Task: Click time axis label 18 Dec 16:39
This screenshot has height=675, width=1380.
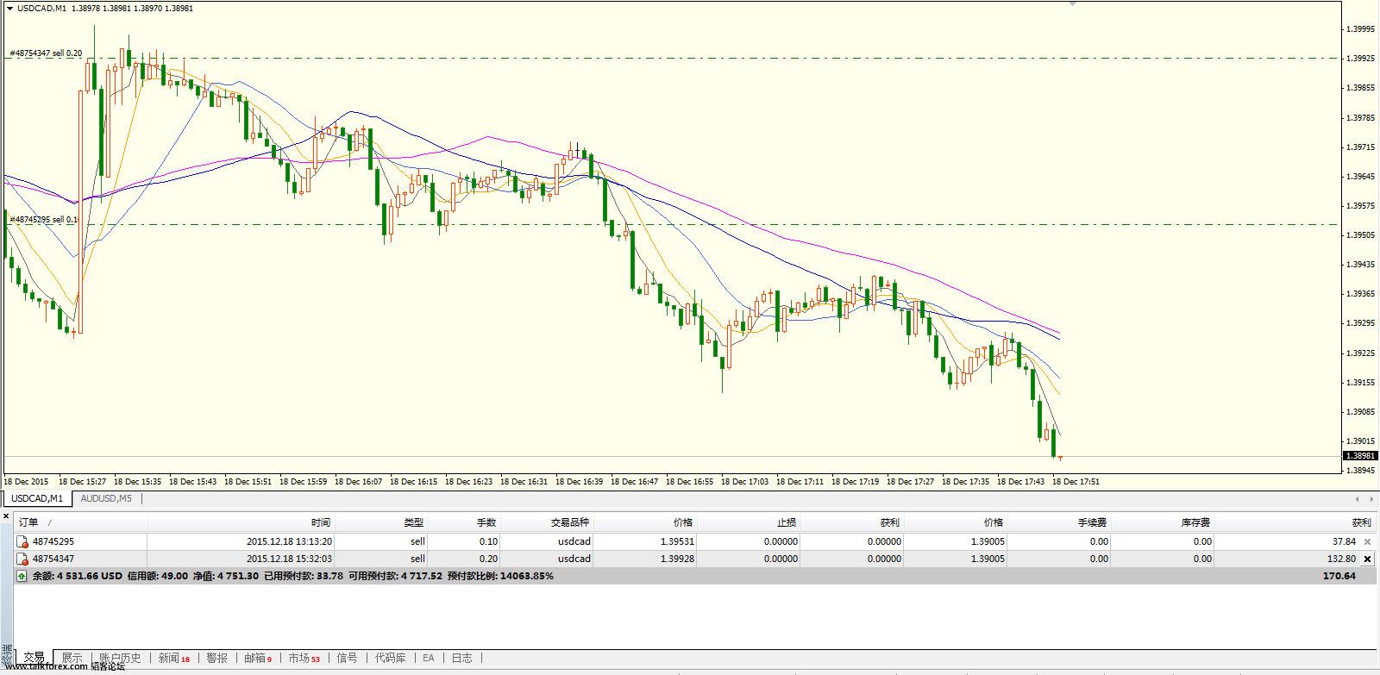Action: 579,482
